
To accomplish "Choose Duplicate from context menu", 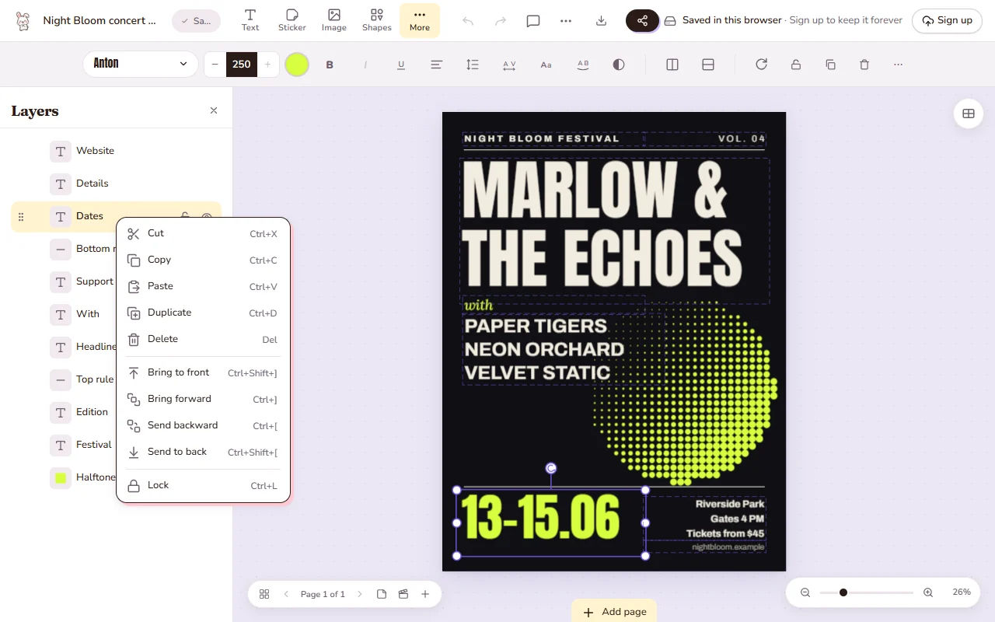I will pos(203,313).
